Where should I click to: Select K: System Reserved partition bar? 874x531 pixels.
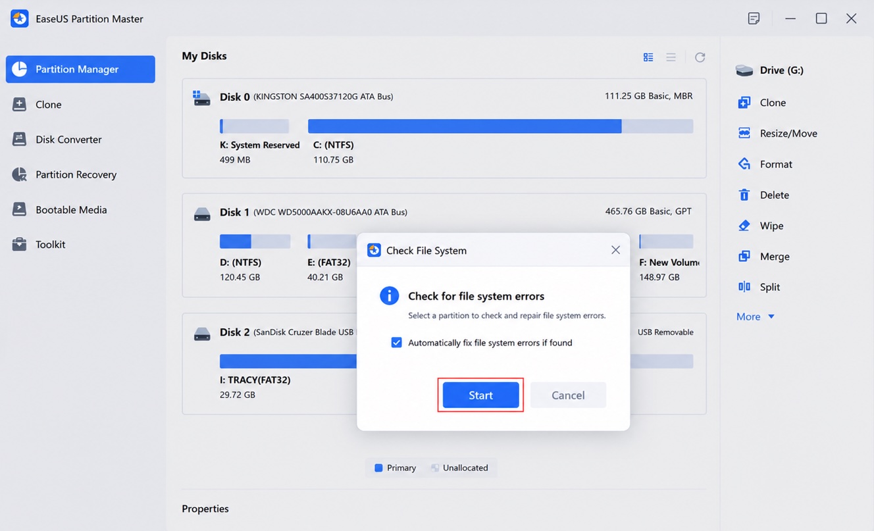(255, 126)
